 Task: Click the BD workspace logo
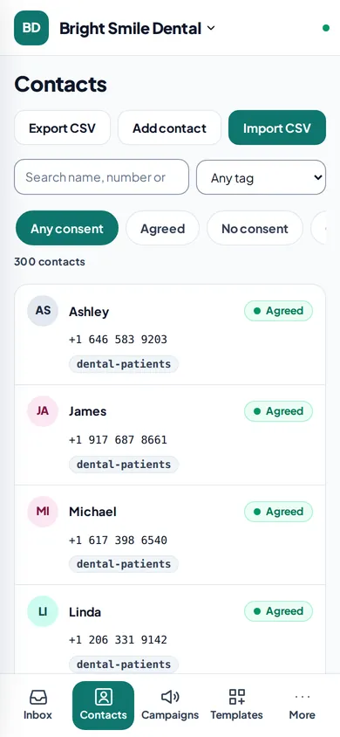(x=31, y=28)
